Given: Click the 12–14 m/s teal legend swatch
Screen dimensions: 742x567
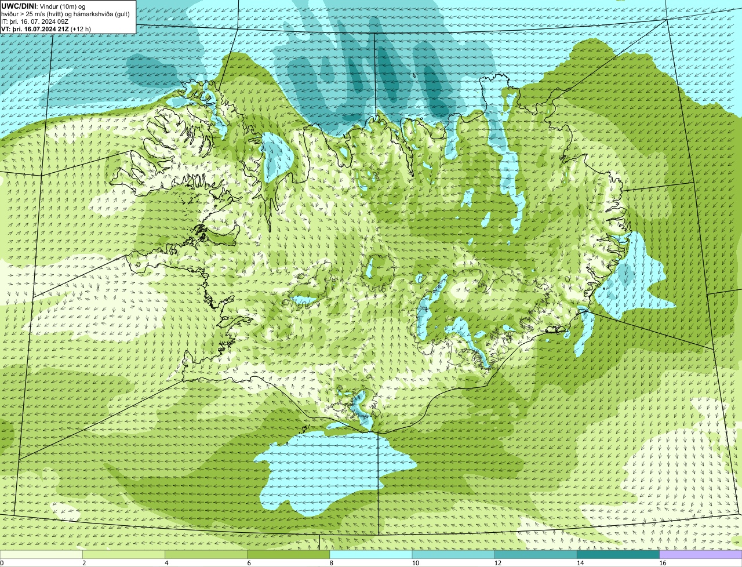Looking at the screenshot, I should click(x=536, y=555).
